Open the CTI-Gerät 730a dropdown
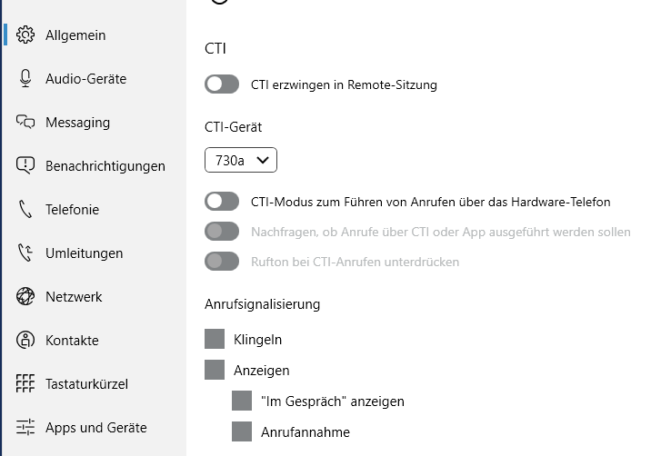The width and height of the screenshot is (651, 456). pos(241,160)
